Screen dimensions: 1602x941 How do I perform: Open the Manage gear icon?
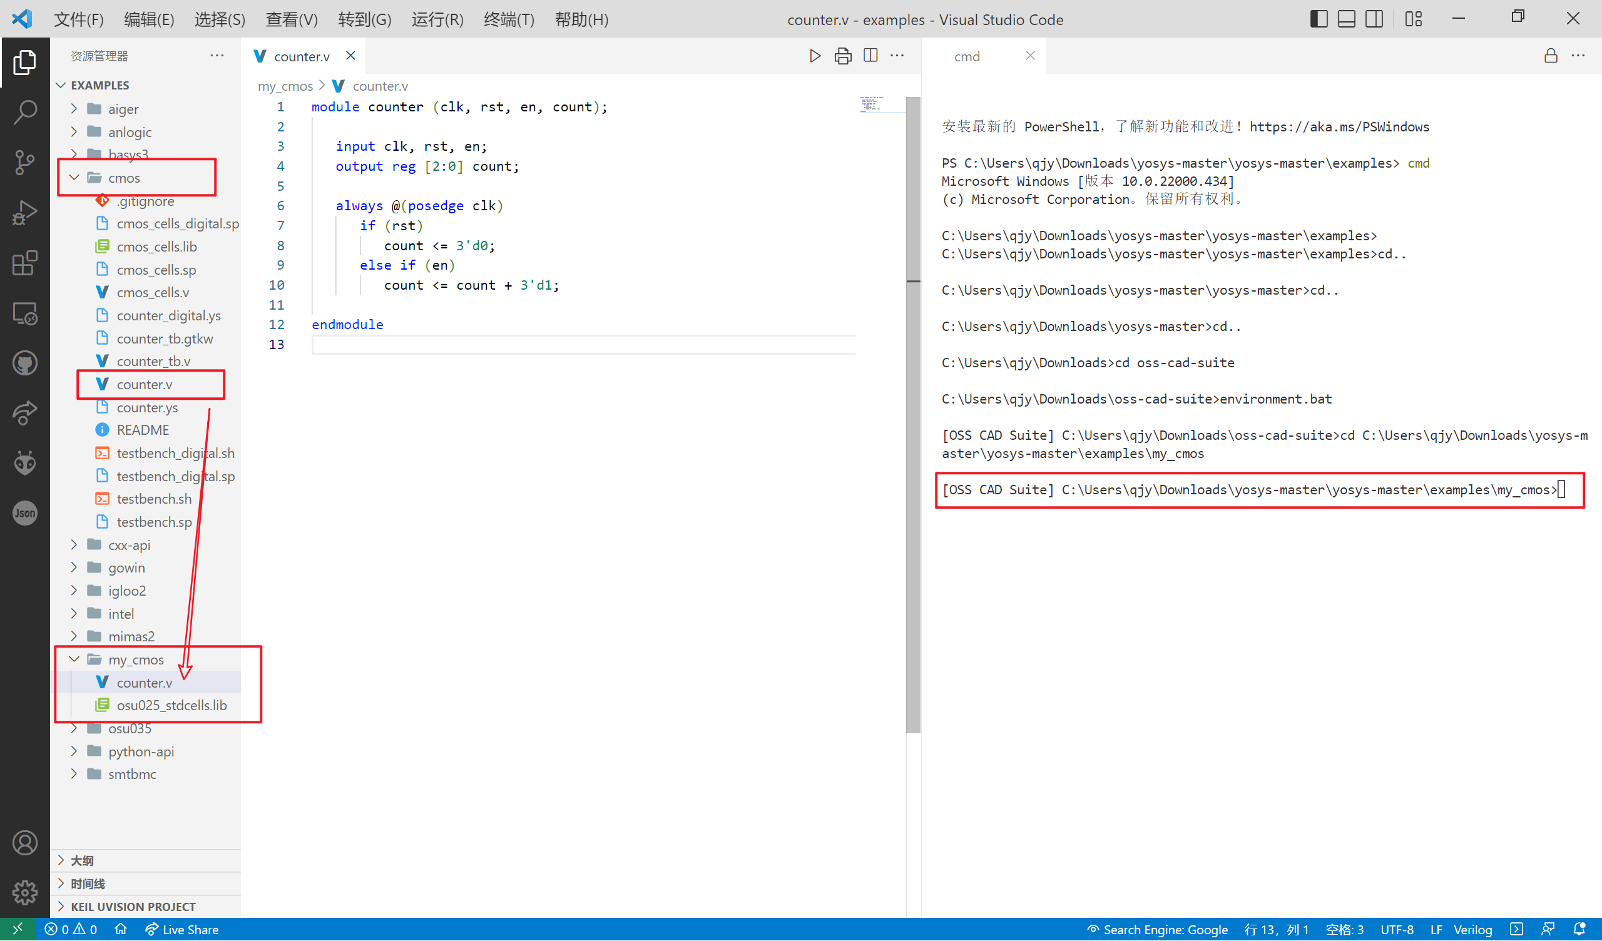25,893
